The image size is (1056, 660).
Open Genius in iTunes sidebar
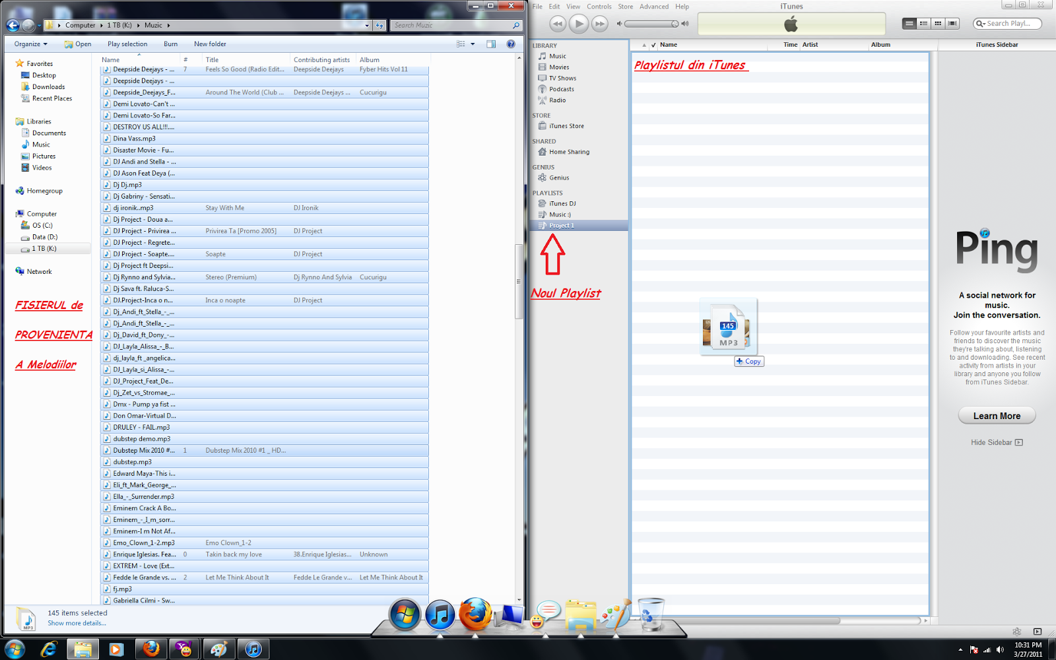point(558,178)
